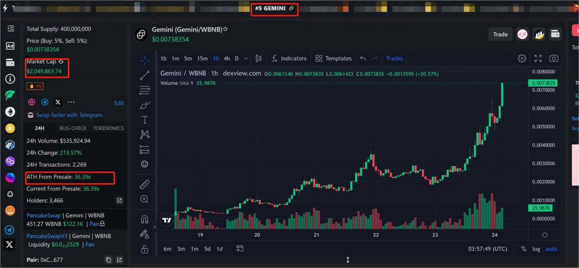Set the D daily chart interval
The height and width of the screenshot is (268, 579).
(237, 58)
